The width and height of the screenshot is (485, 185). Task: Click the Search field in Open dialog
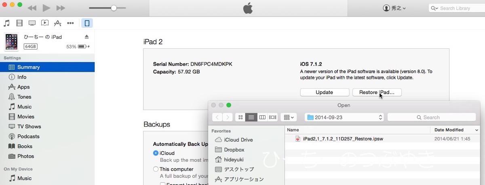[432, 117]
